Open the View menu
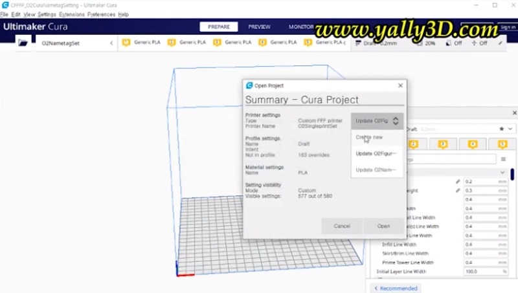Screen dimensions: 518x293 [29, 14]
